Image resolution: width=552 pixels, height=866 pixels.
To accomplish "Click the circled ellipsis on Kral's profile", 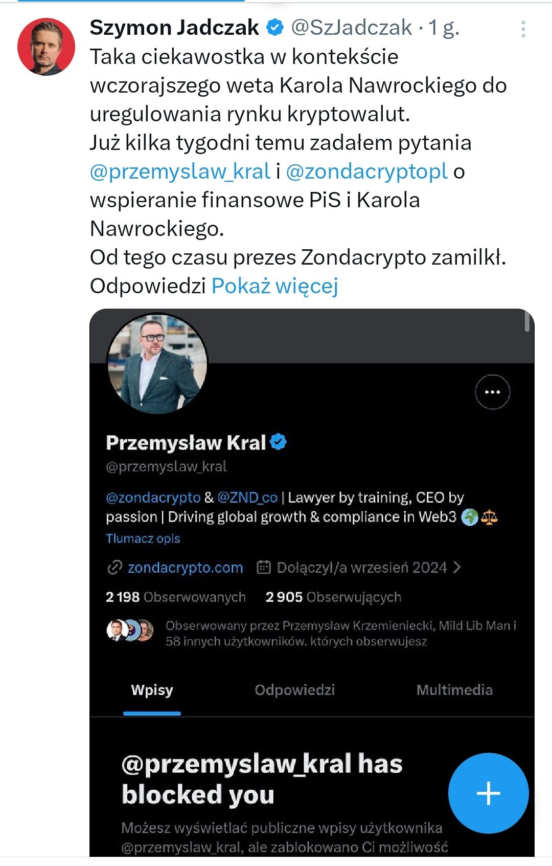I will (492, 392).
